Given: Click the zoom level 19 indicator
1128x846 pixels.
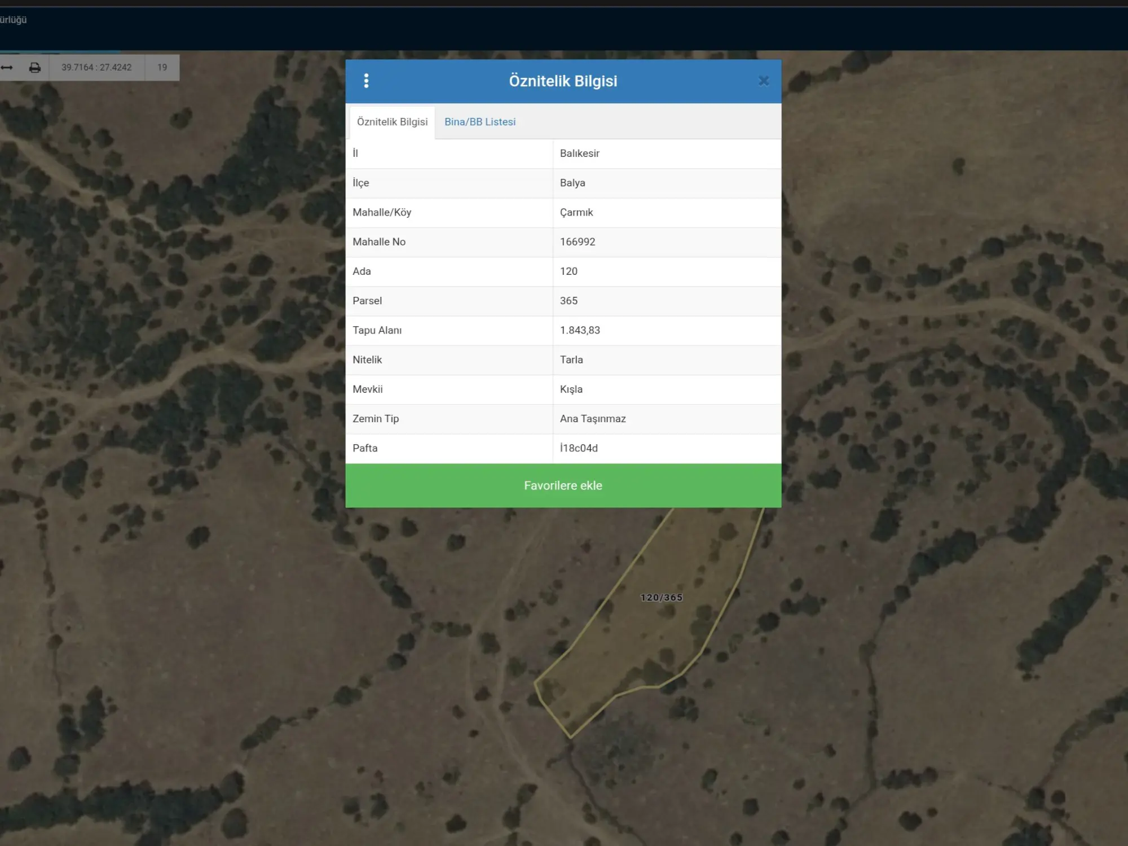Looking at the screenshot, I should click(162, 68).
